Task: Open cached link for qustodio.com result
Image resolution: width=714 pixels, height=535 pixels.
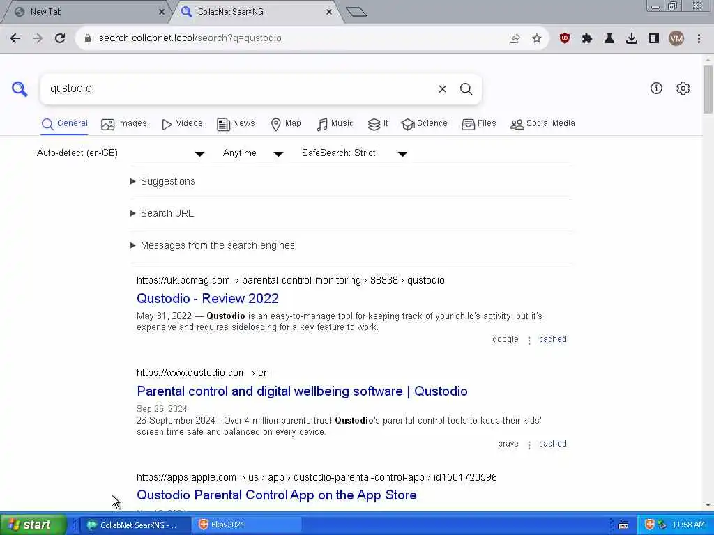Action: point(553,444)
